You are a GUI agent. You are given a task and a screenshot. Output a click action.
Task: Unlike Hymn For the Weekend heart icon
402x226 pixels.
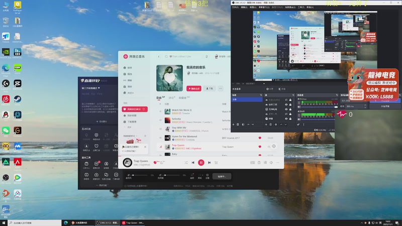[x=260, y=138]
